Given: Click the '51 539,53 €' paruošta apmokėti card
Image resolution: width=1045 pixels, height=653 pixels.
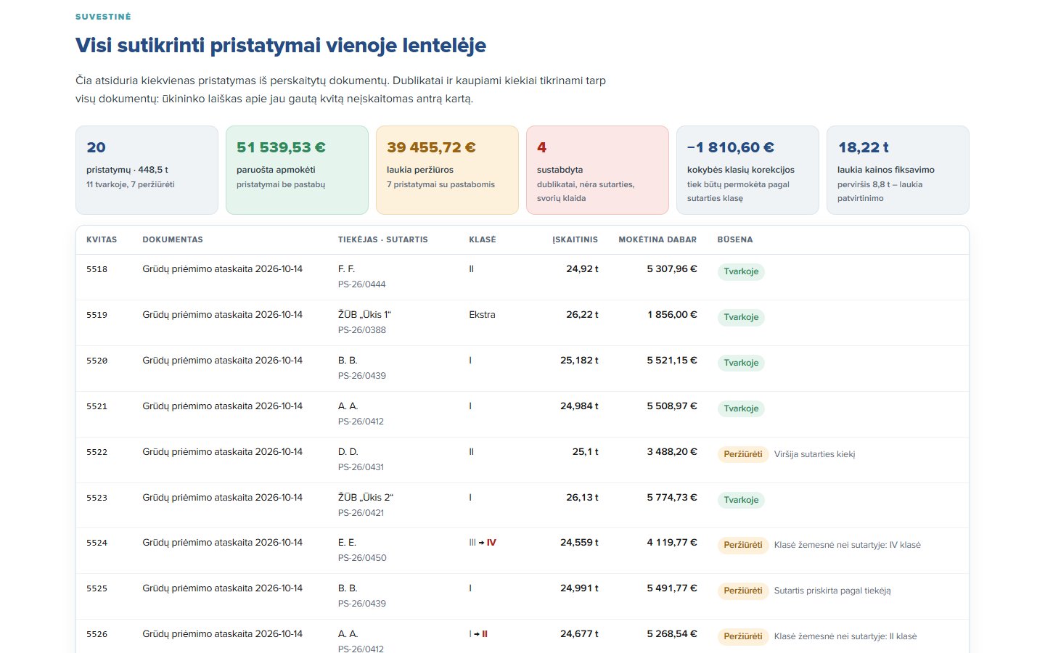Looking at the screenshot, I should click(x=297, y=171).
